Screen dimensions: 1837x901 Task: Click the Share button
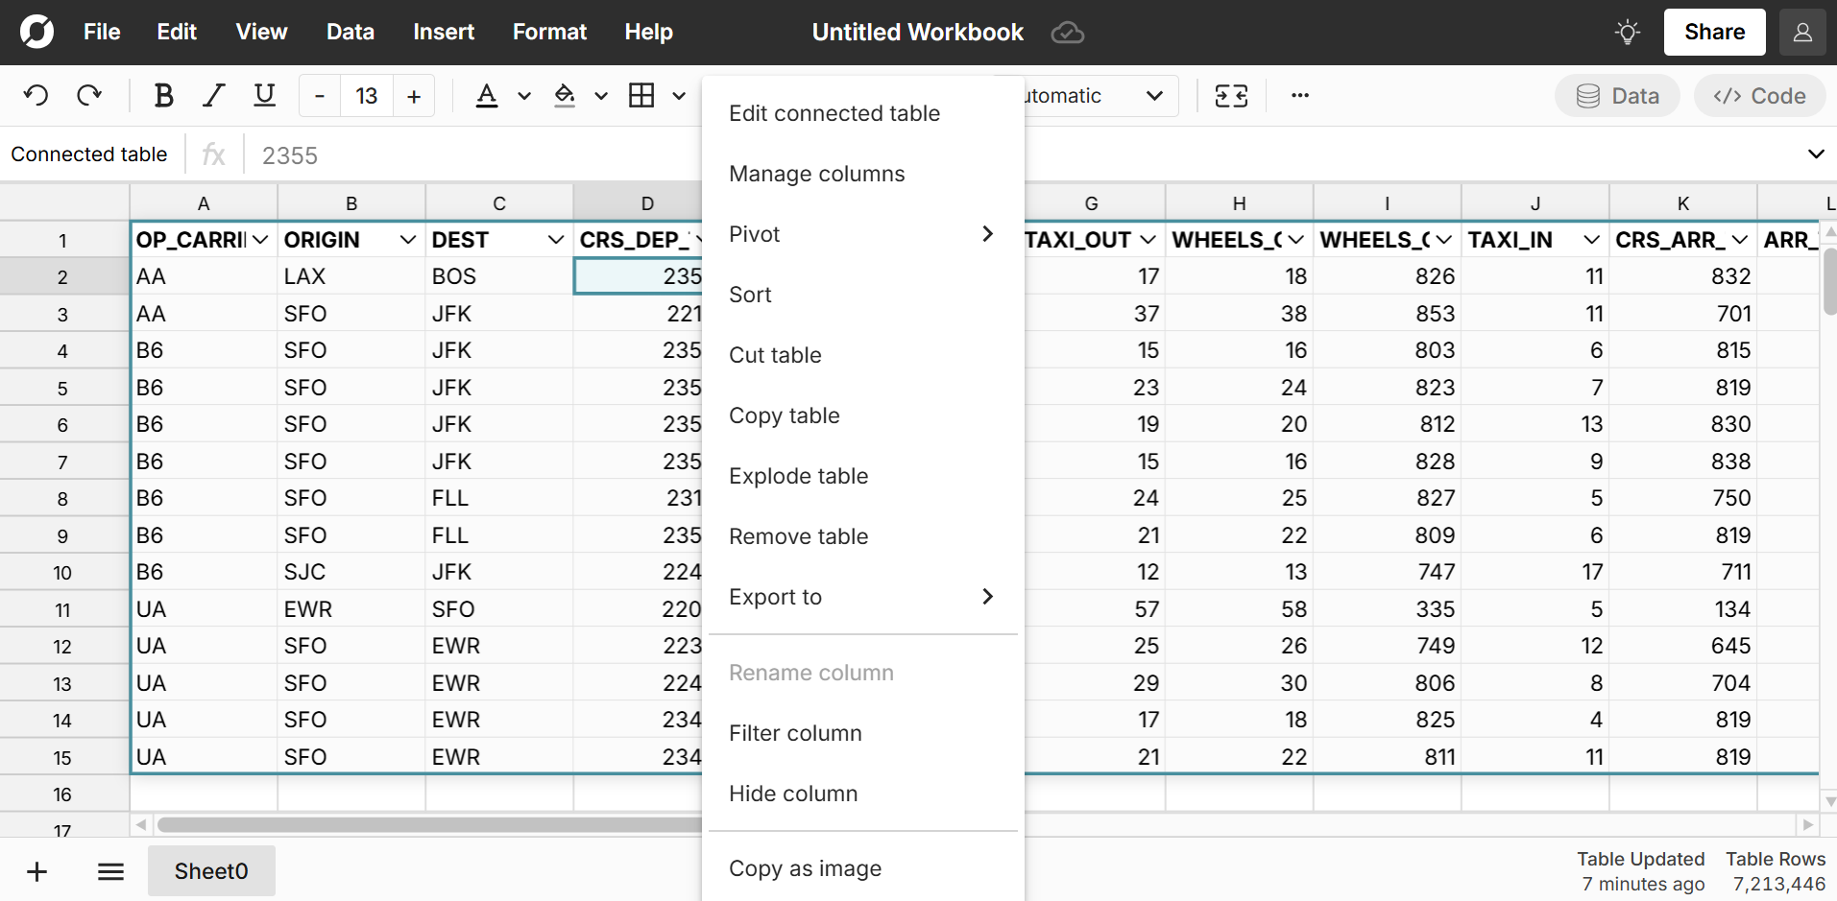[1714, 33]
